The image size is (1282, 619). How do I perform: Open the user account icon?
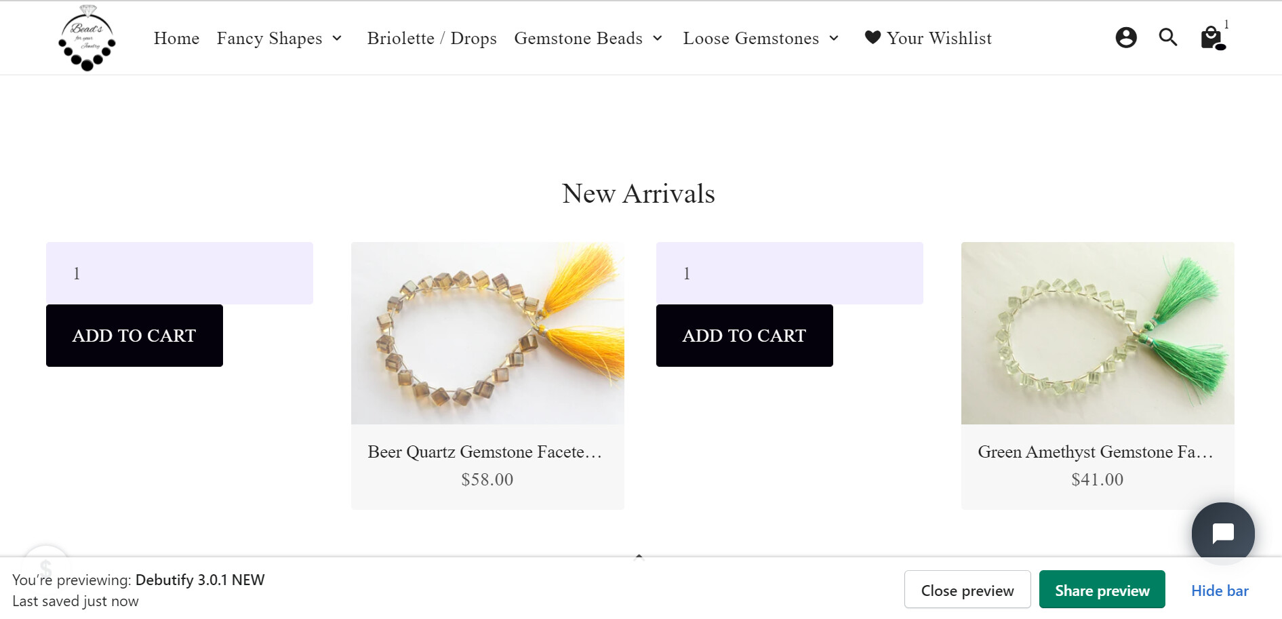(1125, 37)
